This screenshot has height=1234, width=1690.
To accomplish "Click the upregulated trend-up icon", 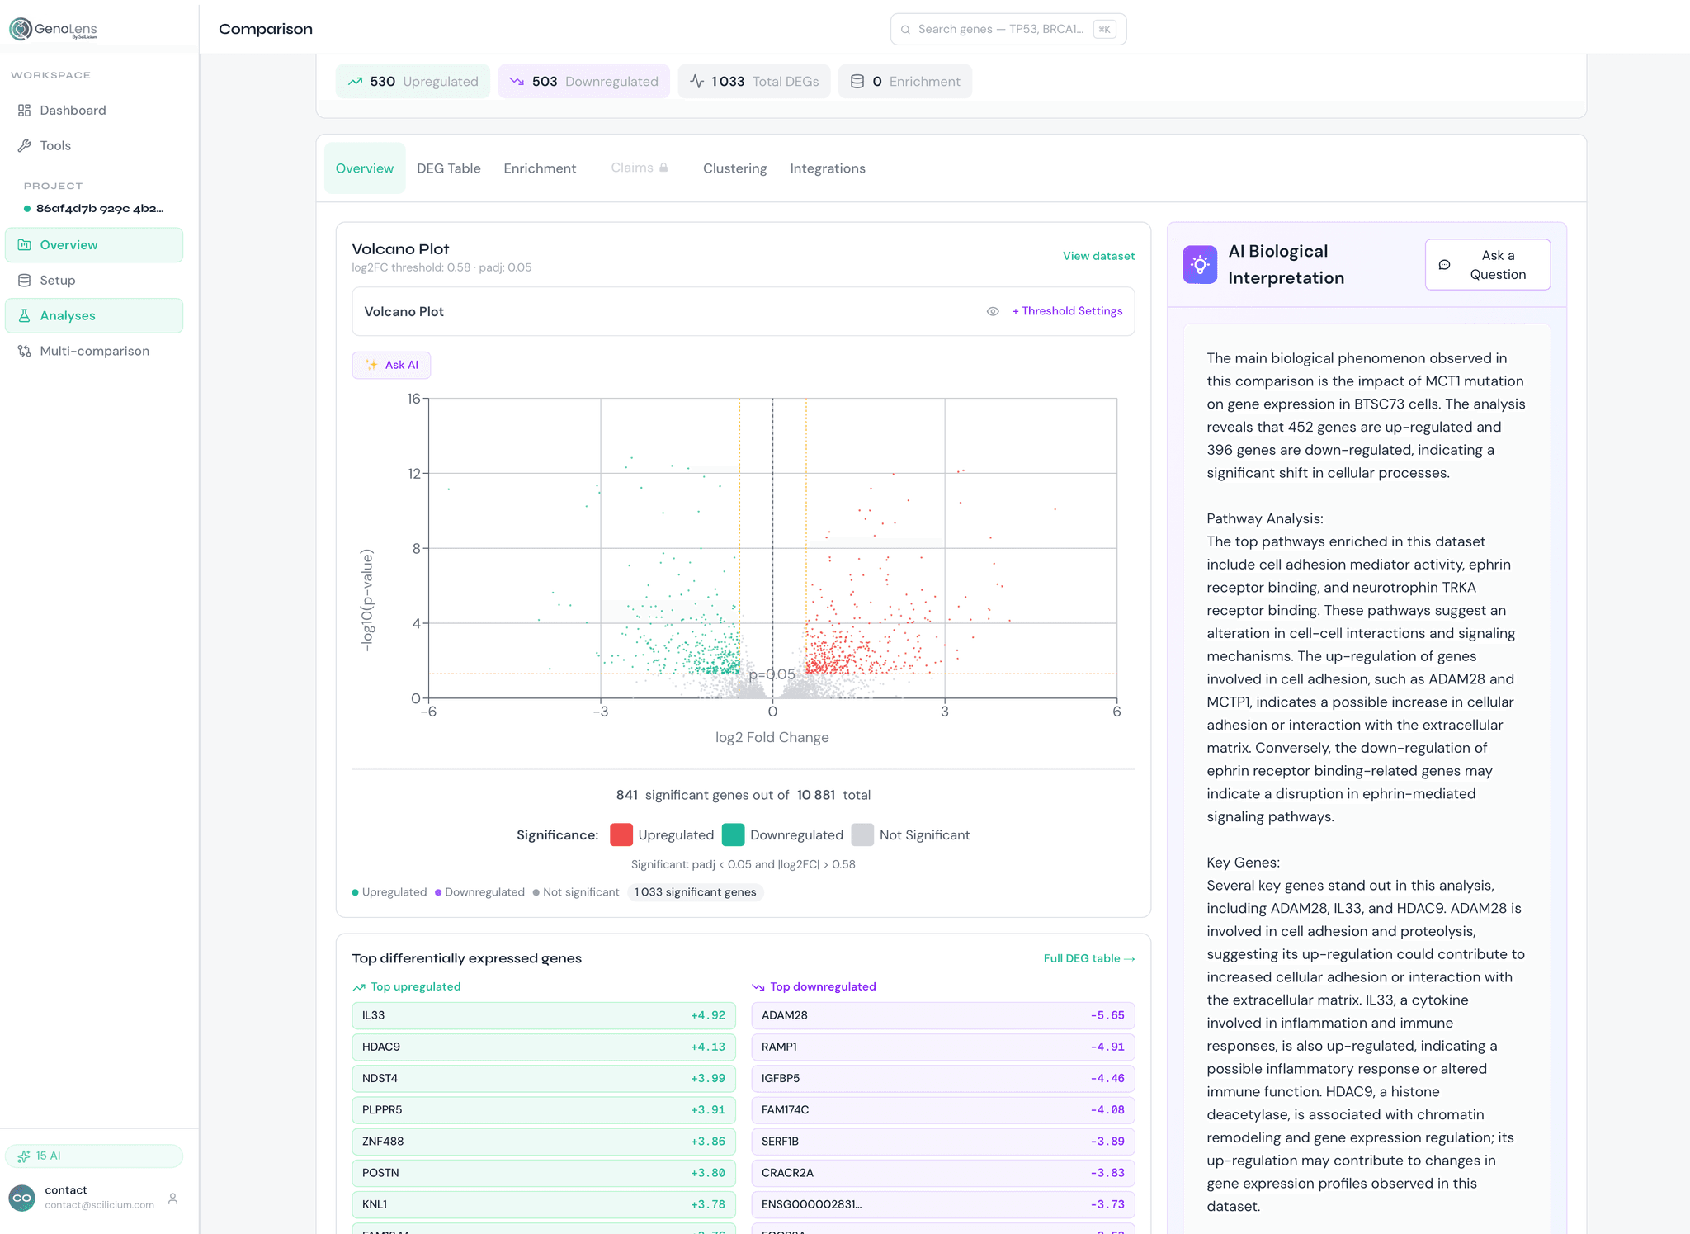I will (x=356, y=82).
